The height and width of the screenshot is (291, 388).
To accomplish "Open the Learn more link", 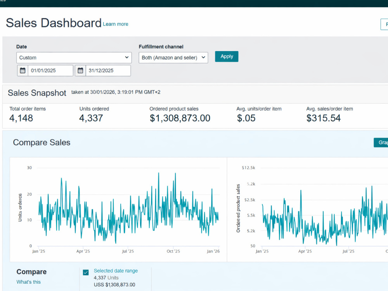I will [116, 24].
